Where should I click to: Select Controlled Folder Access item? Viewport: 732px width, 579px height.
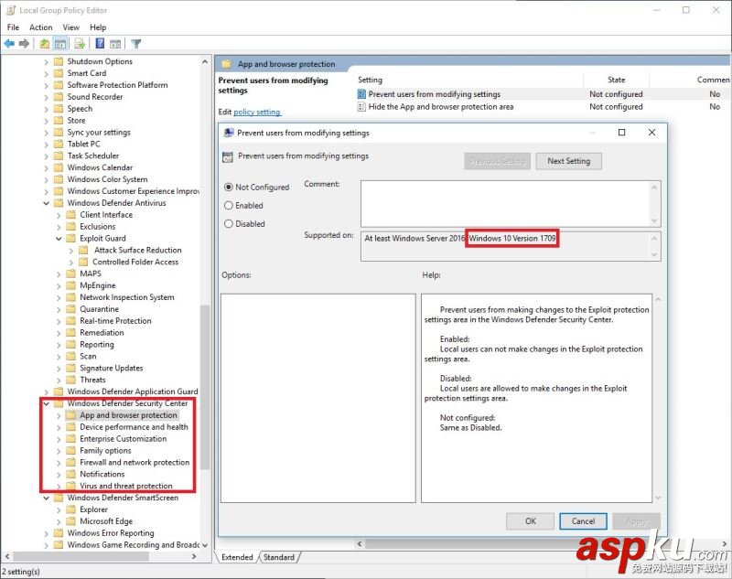(135, 263)
